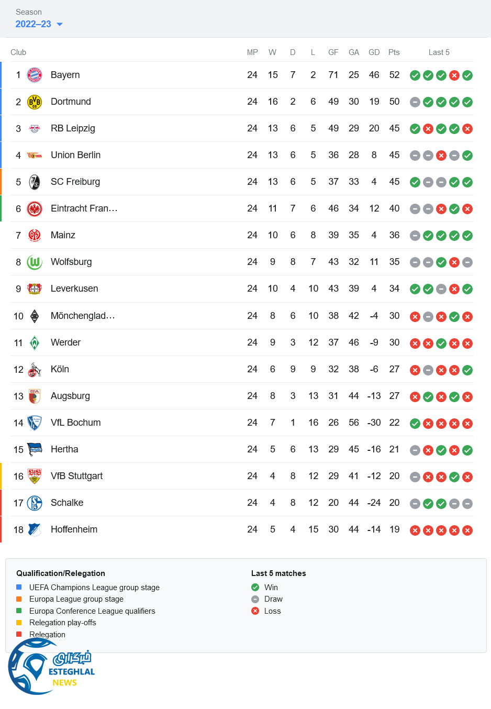Image resolution: width=491 pixels, height=709 pixels.
Task: Click the Werder Bremen diamond logo
Action: pos(35,342)
